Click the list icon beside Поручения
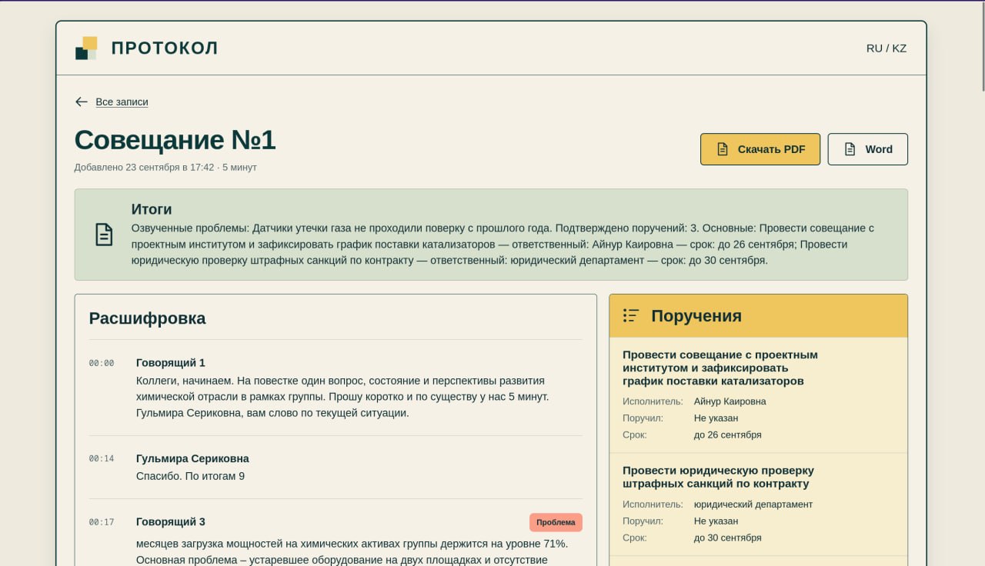The image size is (985, 566). [x=631, y=315]
